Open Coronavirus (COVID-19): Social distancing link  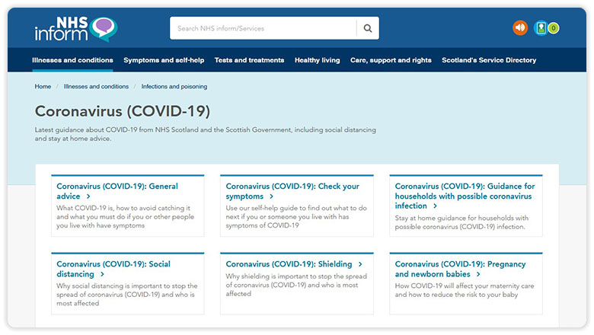[113, 269]
